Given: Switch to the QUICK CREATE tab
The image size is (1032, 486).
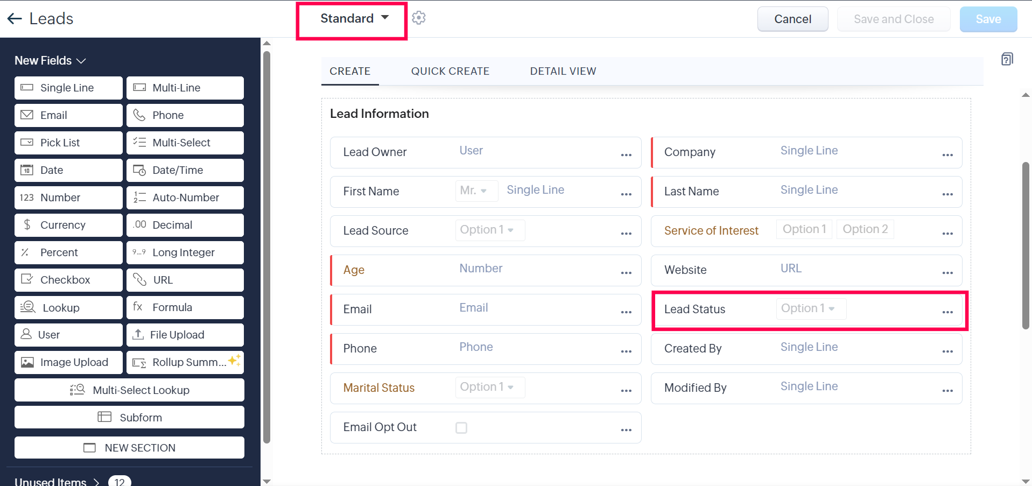Looking at the screenshot, I should click(x=450, y=71).
